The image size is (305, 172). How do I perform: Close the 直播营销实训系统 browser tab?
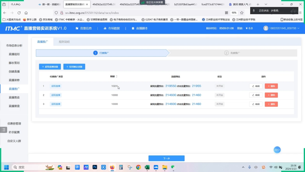[87, 4]
